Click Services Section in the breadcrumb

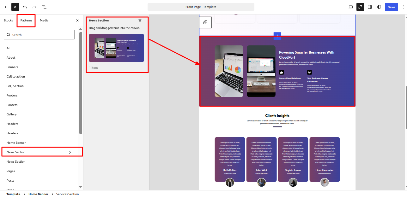click(x=67, y=194)
